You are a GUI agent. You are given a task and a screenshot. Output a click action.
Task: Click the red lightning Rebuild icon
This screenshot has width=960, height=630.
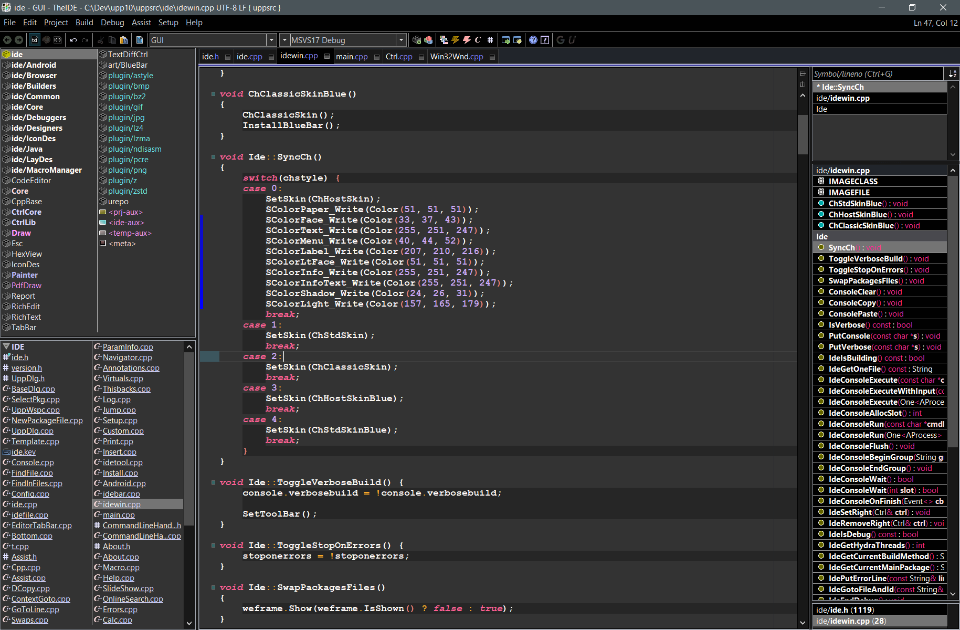[467, 40]
